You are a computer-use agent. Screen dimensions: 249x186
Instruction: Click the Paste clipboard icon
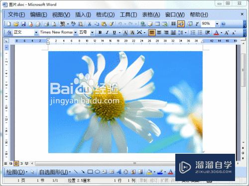(104, 24)
